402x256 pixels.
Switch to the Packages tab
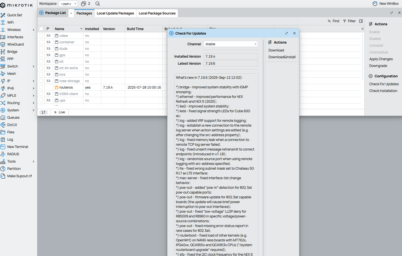pos(84,13)
